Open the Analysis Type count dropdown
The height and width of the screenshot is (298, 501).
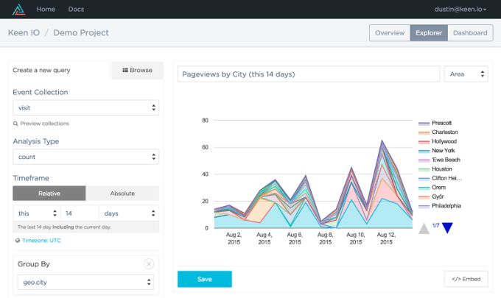pyautogui.click(x=85, y=157)
